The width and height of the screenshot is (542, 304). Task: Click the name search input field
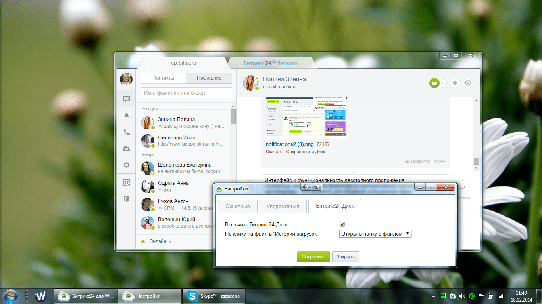click(186, 93)
